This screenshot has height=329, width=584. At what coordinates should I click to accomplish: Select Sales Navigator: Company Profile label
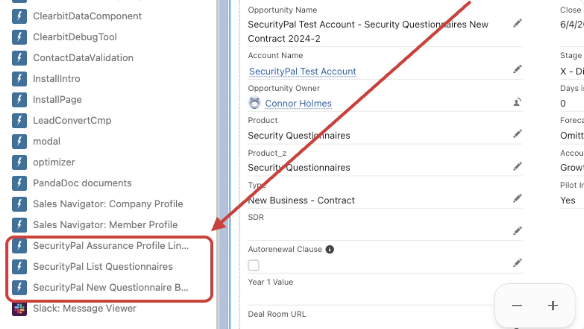pyautogui.click(x=108, y=204)
